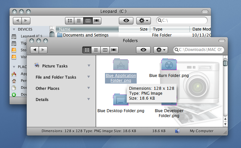Click the Documents icon in PLACES
The width and height of the screenshot is (241, 148).
click(x=14, y=88)
